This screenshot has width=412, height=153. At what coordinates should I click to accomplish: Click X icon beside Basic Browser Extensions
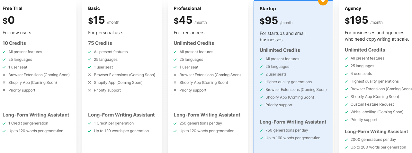tap(90, 75)
